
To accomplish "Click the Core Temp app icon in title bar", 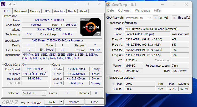I will 108,5.
